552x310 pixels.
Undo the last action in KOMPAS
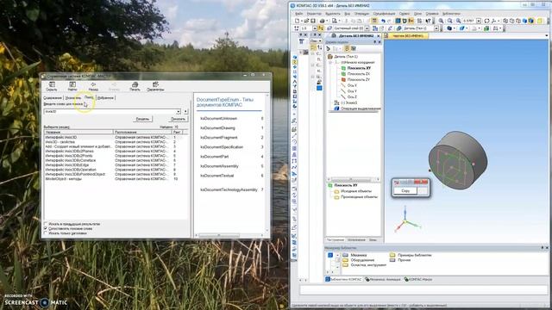pyautogui.click(x=383, y=21)
